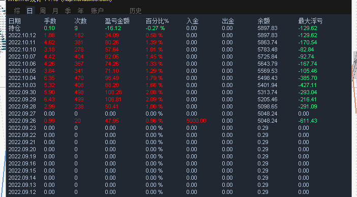Click balance 5098.65
357x197 pixels.
267,106
